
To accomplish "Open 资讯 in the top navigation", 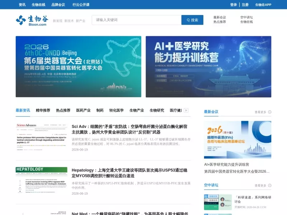I will pyautogui.click(x=22, y=5).
